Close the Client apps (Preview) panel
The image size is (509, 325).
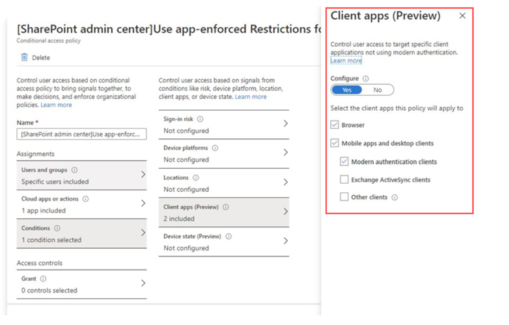coord(462,16)
